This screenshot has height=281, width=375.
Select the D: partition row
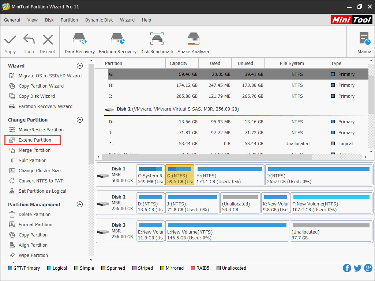(x=238, y=122)
